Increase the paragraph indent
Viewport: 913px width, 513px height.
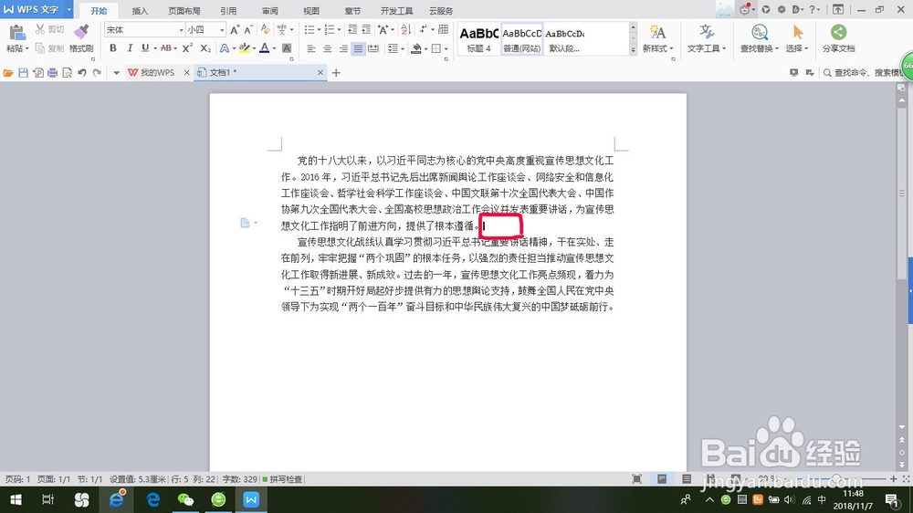[x=366, y=30]
